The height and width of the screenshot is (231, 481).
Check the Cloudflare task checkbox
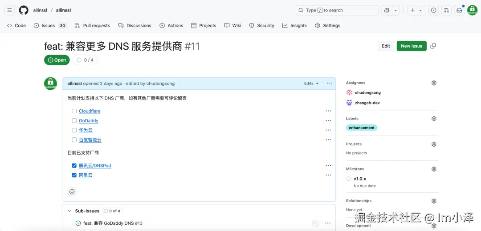tap(74, 111)
